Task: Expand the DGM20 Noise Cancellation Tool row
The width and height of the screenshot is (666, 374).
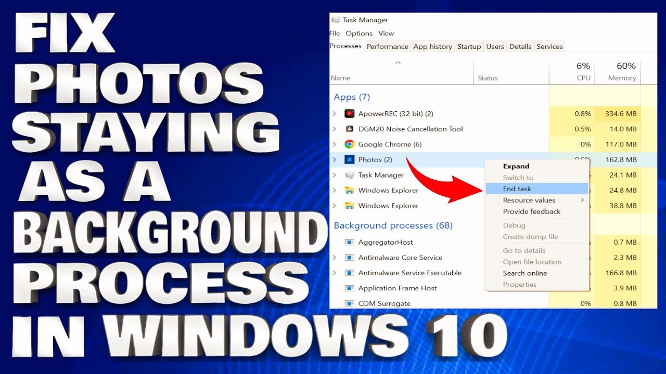Action: tap(335, 129)
